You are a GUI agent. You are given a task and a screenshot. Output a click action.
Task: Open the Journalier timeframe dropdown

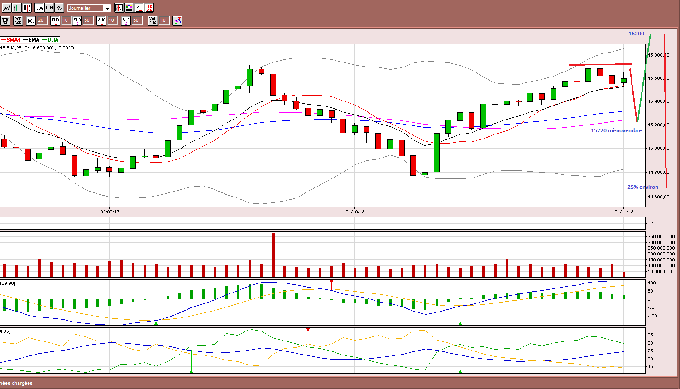[89, 8]
